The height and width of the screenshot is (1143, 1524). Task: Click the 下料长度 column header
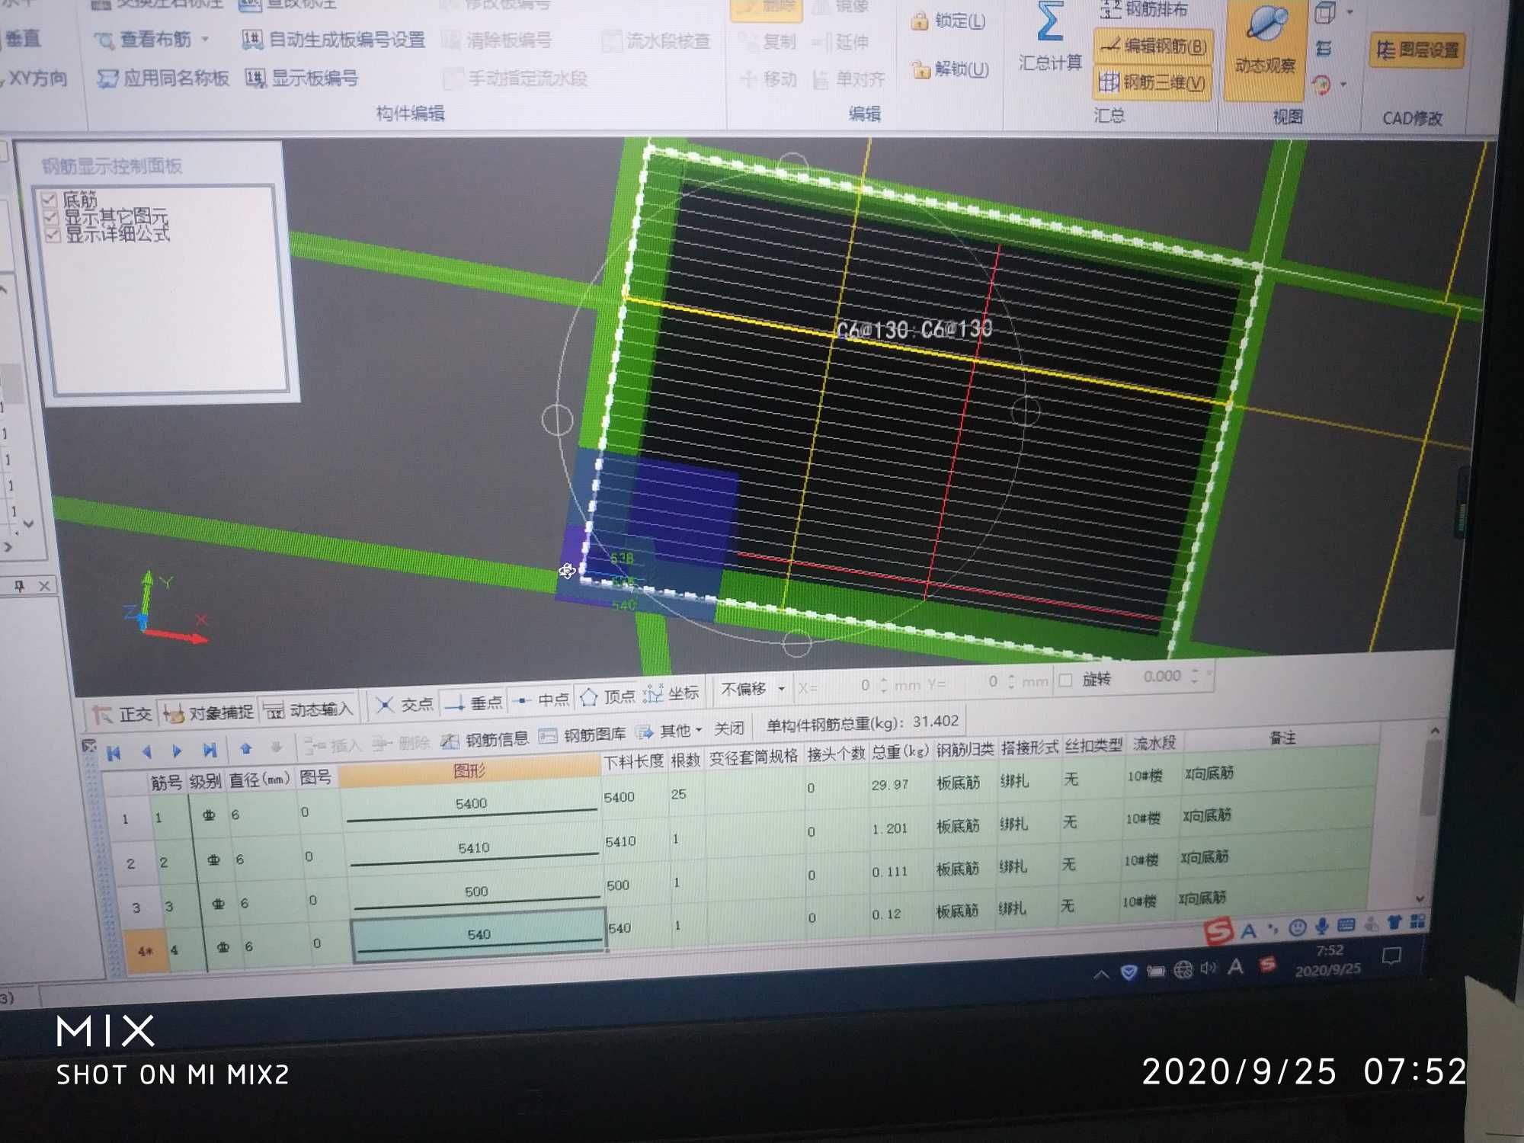633,761
